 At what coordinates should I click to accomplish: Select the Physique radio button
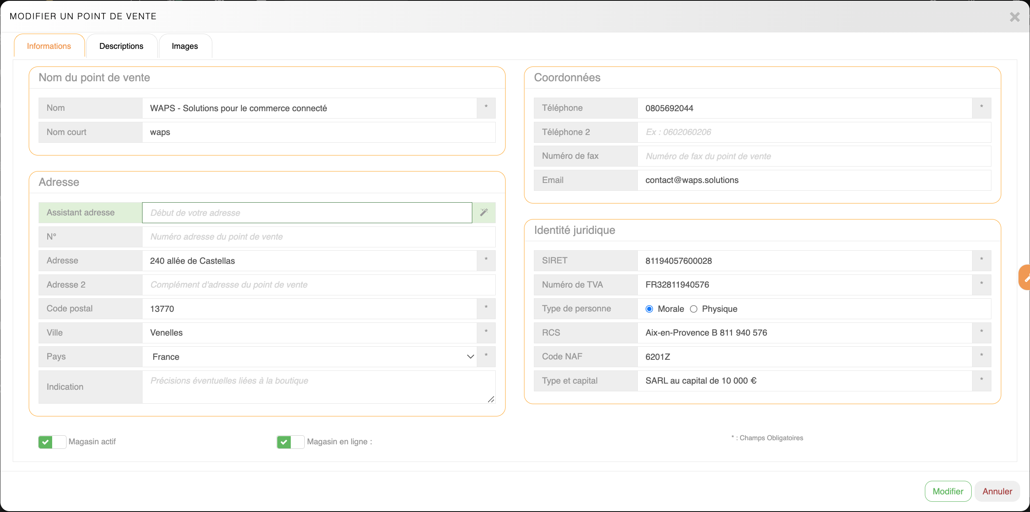point(694,309)
